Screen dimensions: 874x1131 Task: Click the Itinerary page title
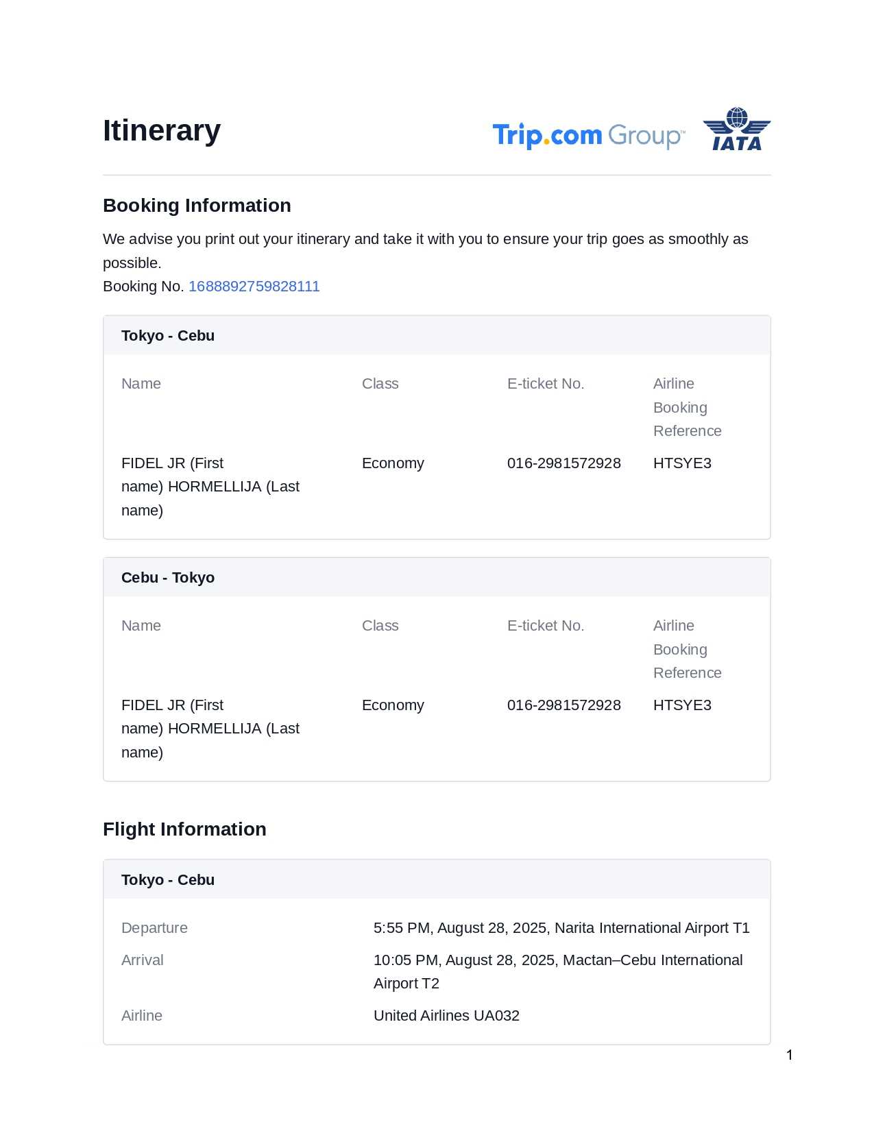point(162,130)
